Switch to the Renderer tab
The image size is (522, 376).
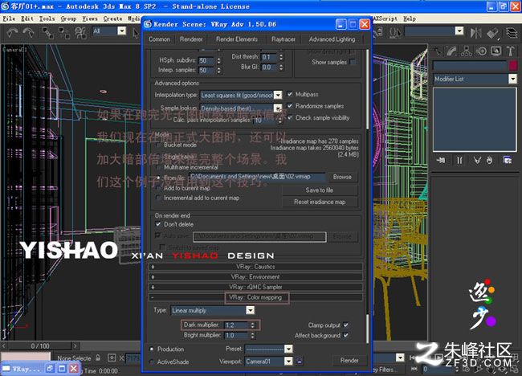coord(191,39)
